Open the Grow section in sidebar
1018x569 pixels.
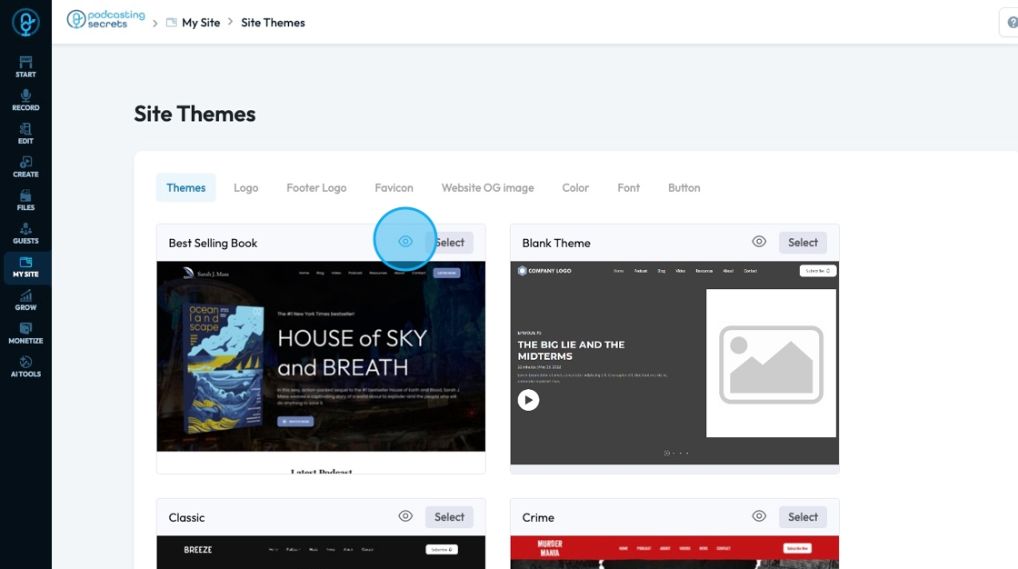[25, 300]
